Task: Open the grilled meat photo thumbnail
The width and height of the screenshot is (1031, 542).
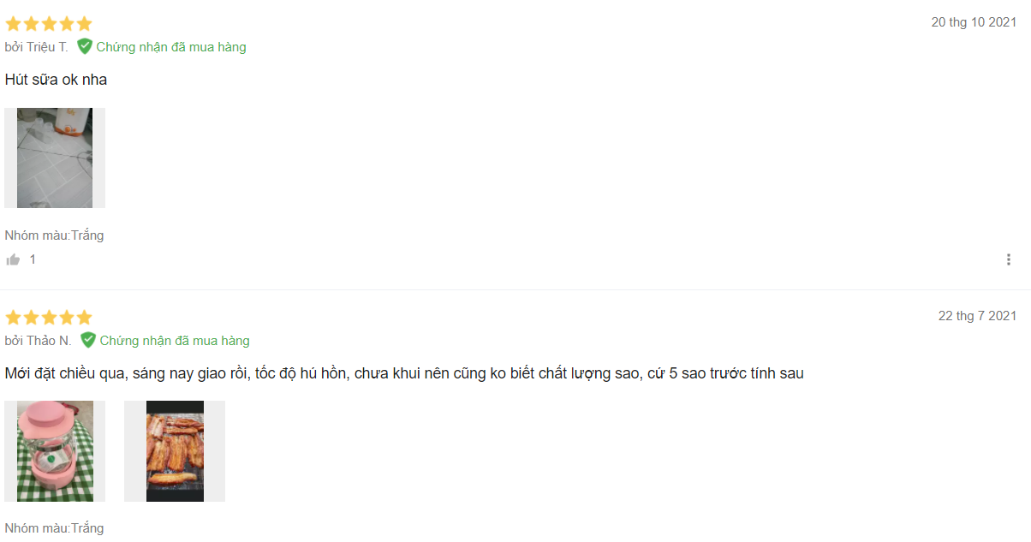Action: (x=175, y=451)
